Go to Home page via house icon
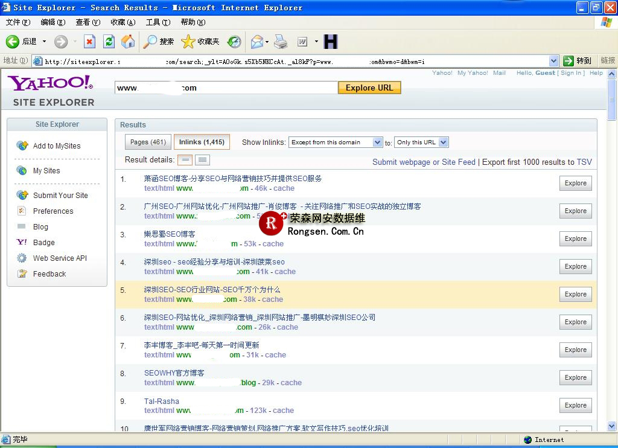The width and height of the screenshot is (618, 448). pos(128,42)
